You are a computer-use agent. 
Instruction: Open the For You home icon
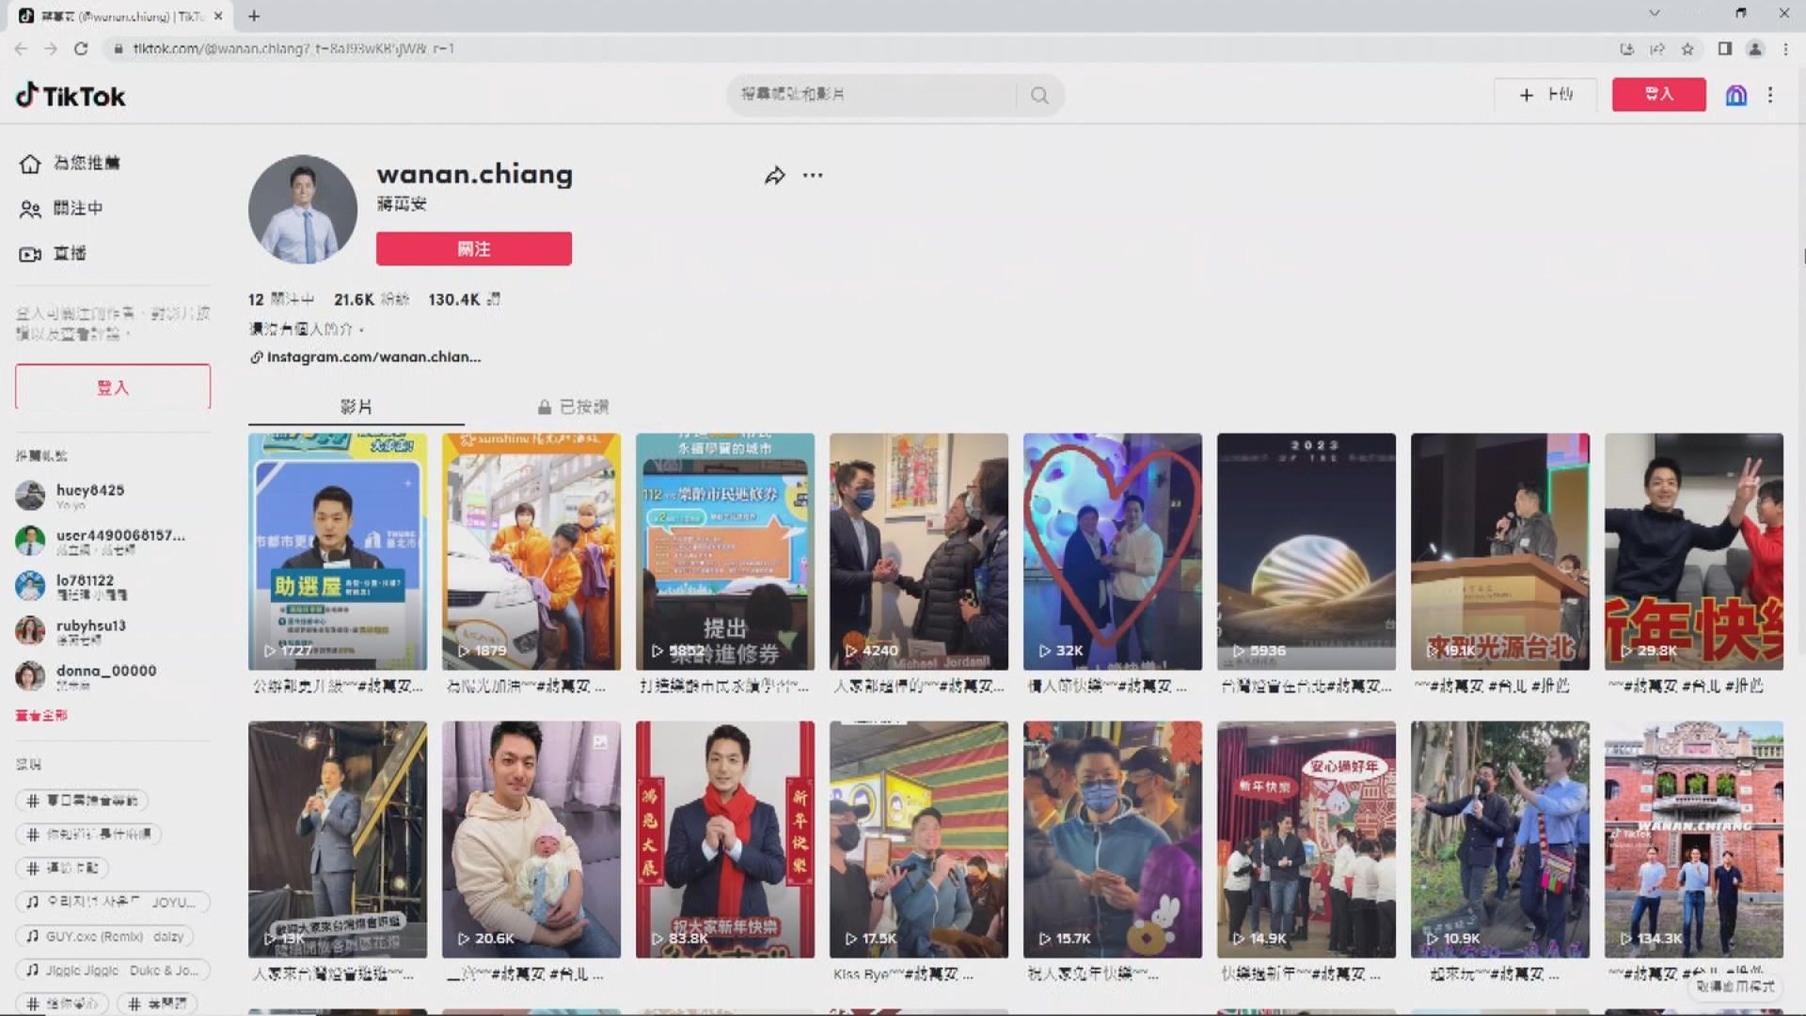(30, 164)
